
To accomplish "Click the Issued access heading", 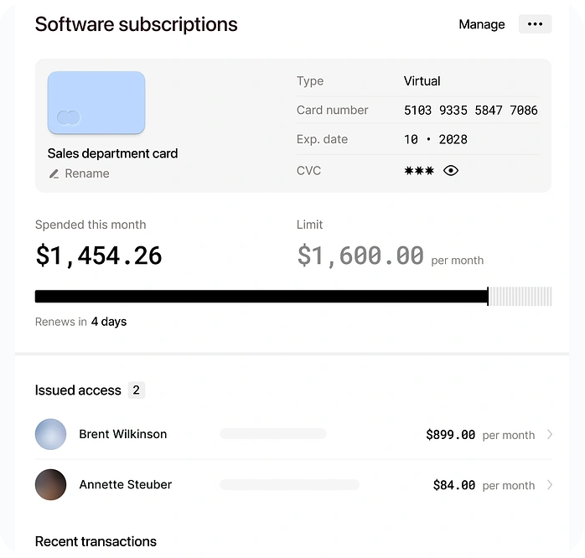I will (78, 390).
